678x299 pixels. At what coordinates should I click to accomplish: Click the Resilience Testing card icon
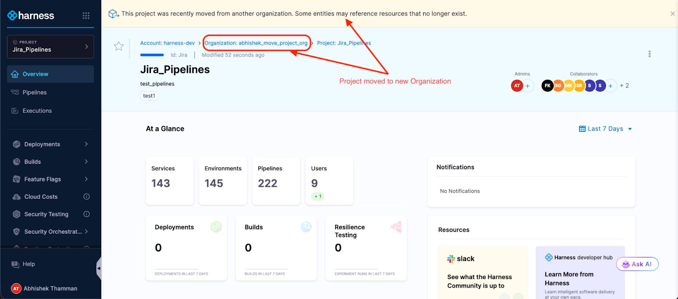tap(396, 227)
